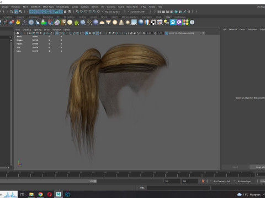Open the V-Ray frame buffer shelf icon
265x198 pixels.
pos(160,23)
